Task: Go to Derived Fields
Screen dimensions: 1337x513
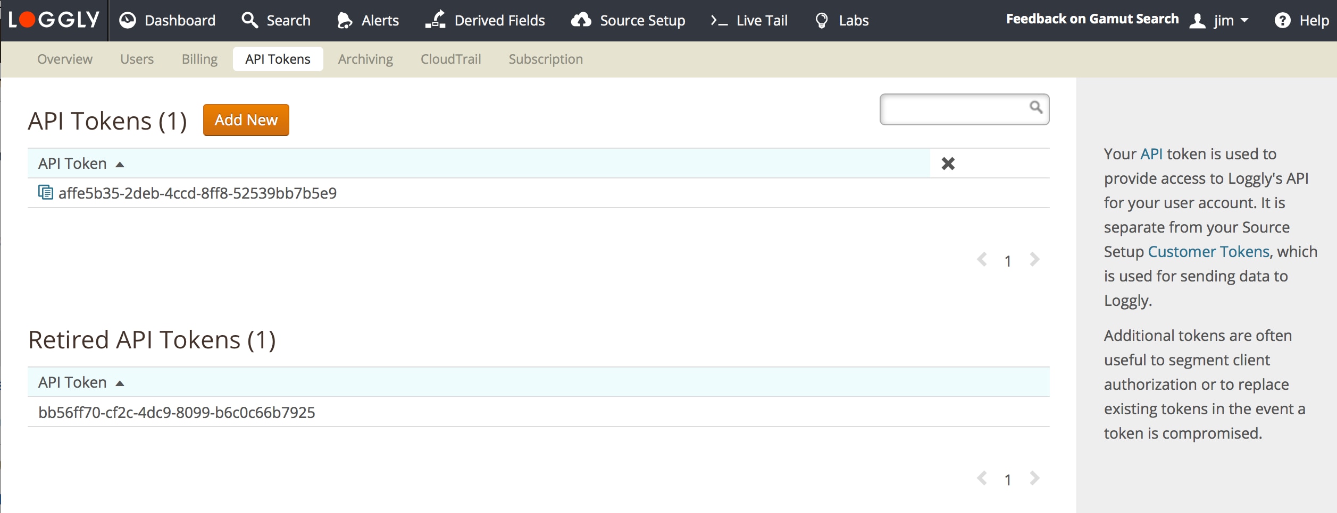Action: click(x=485, y=20)
